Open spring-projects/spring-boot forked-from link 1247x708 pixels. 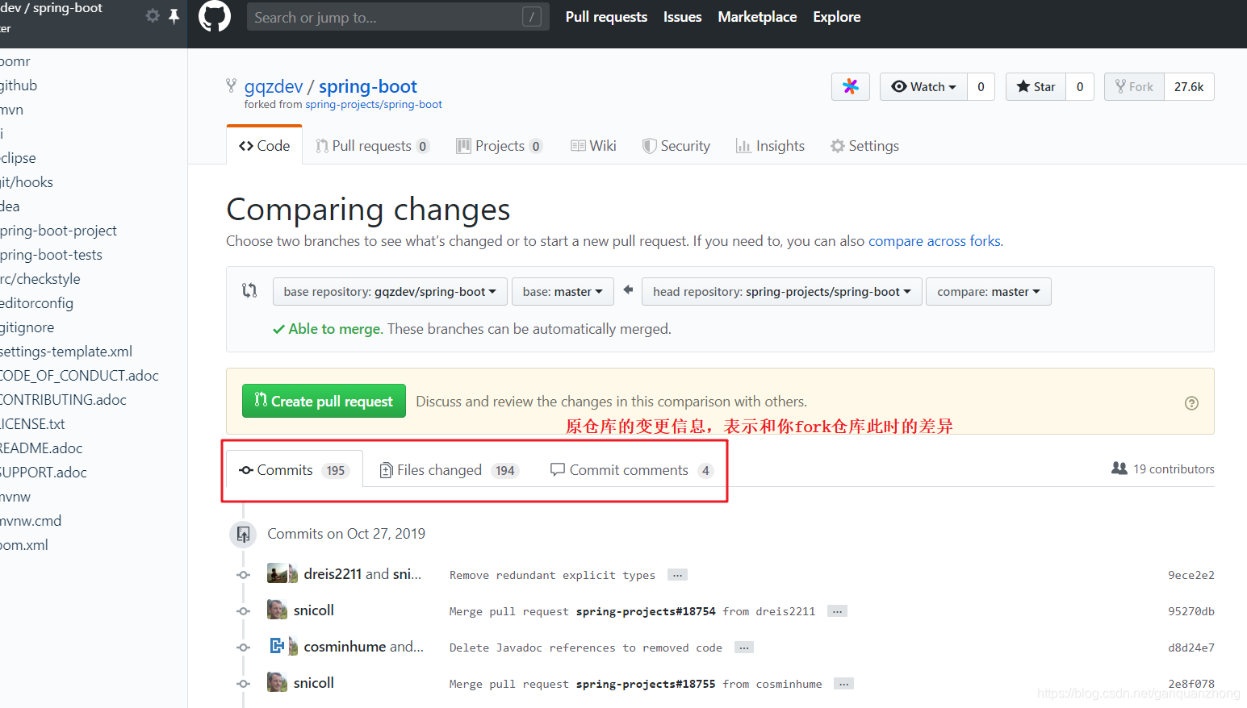(374, 105)
